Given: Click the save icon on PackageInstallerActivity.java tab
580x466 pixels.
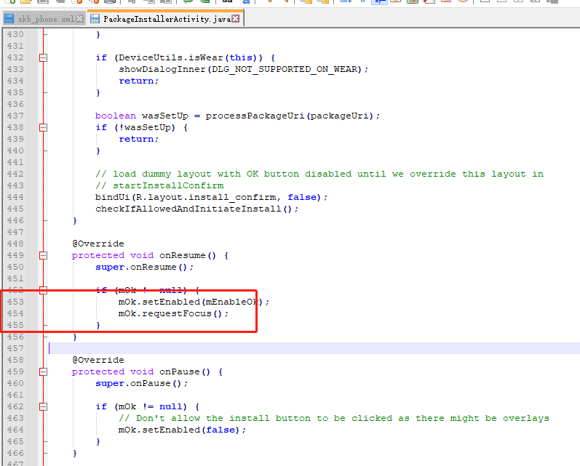Looking at the screenshot, I should point(95,19).
